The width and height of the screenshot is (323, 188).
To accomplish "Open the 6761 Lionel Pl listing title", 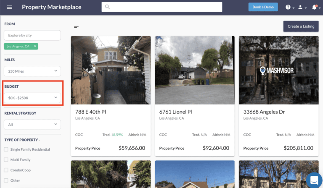I will click(175, 112).
